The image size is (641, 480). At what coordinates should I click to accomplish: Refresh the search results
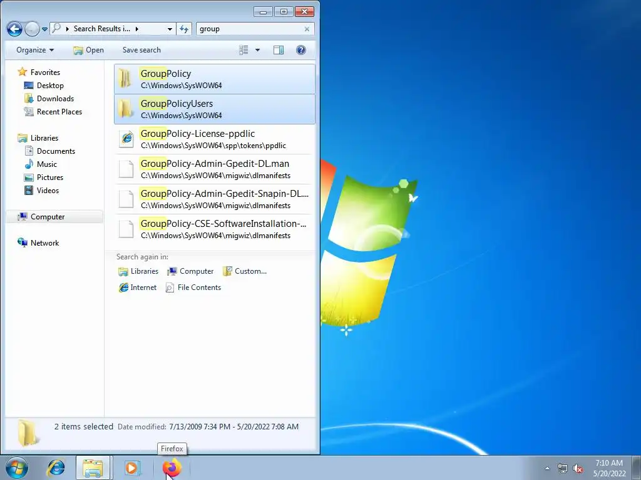184,29
